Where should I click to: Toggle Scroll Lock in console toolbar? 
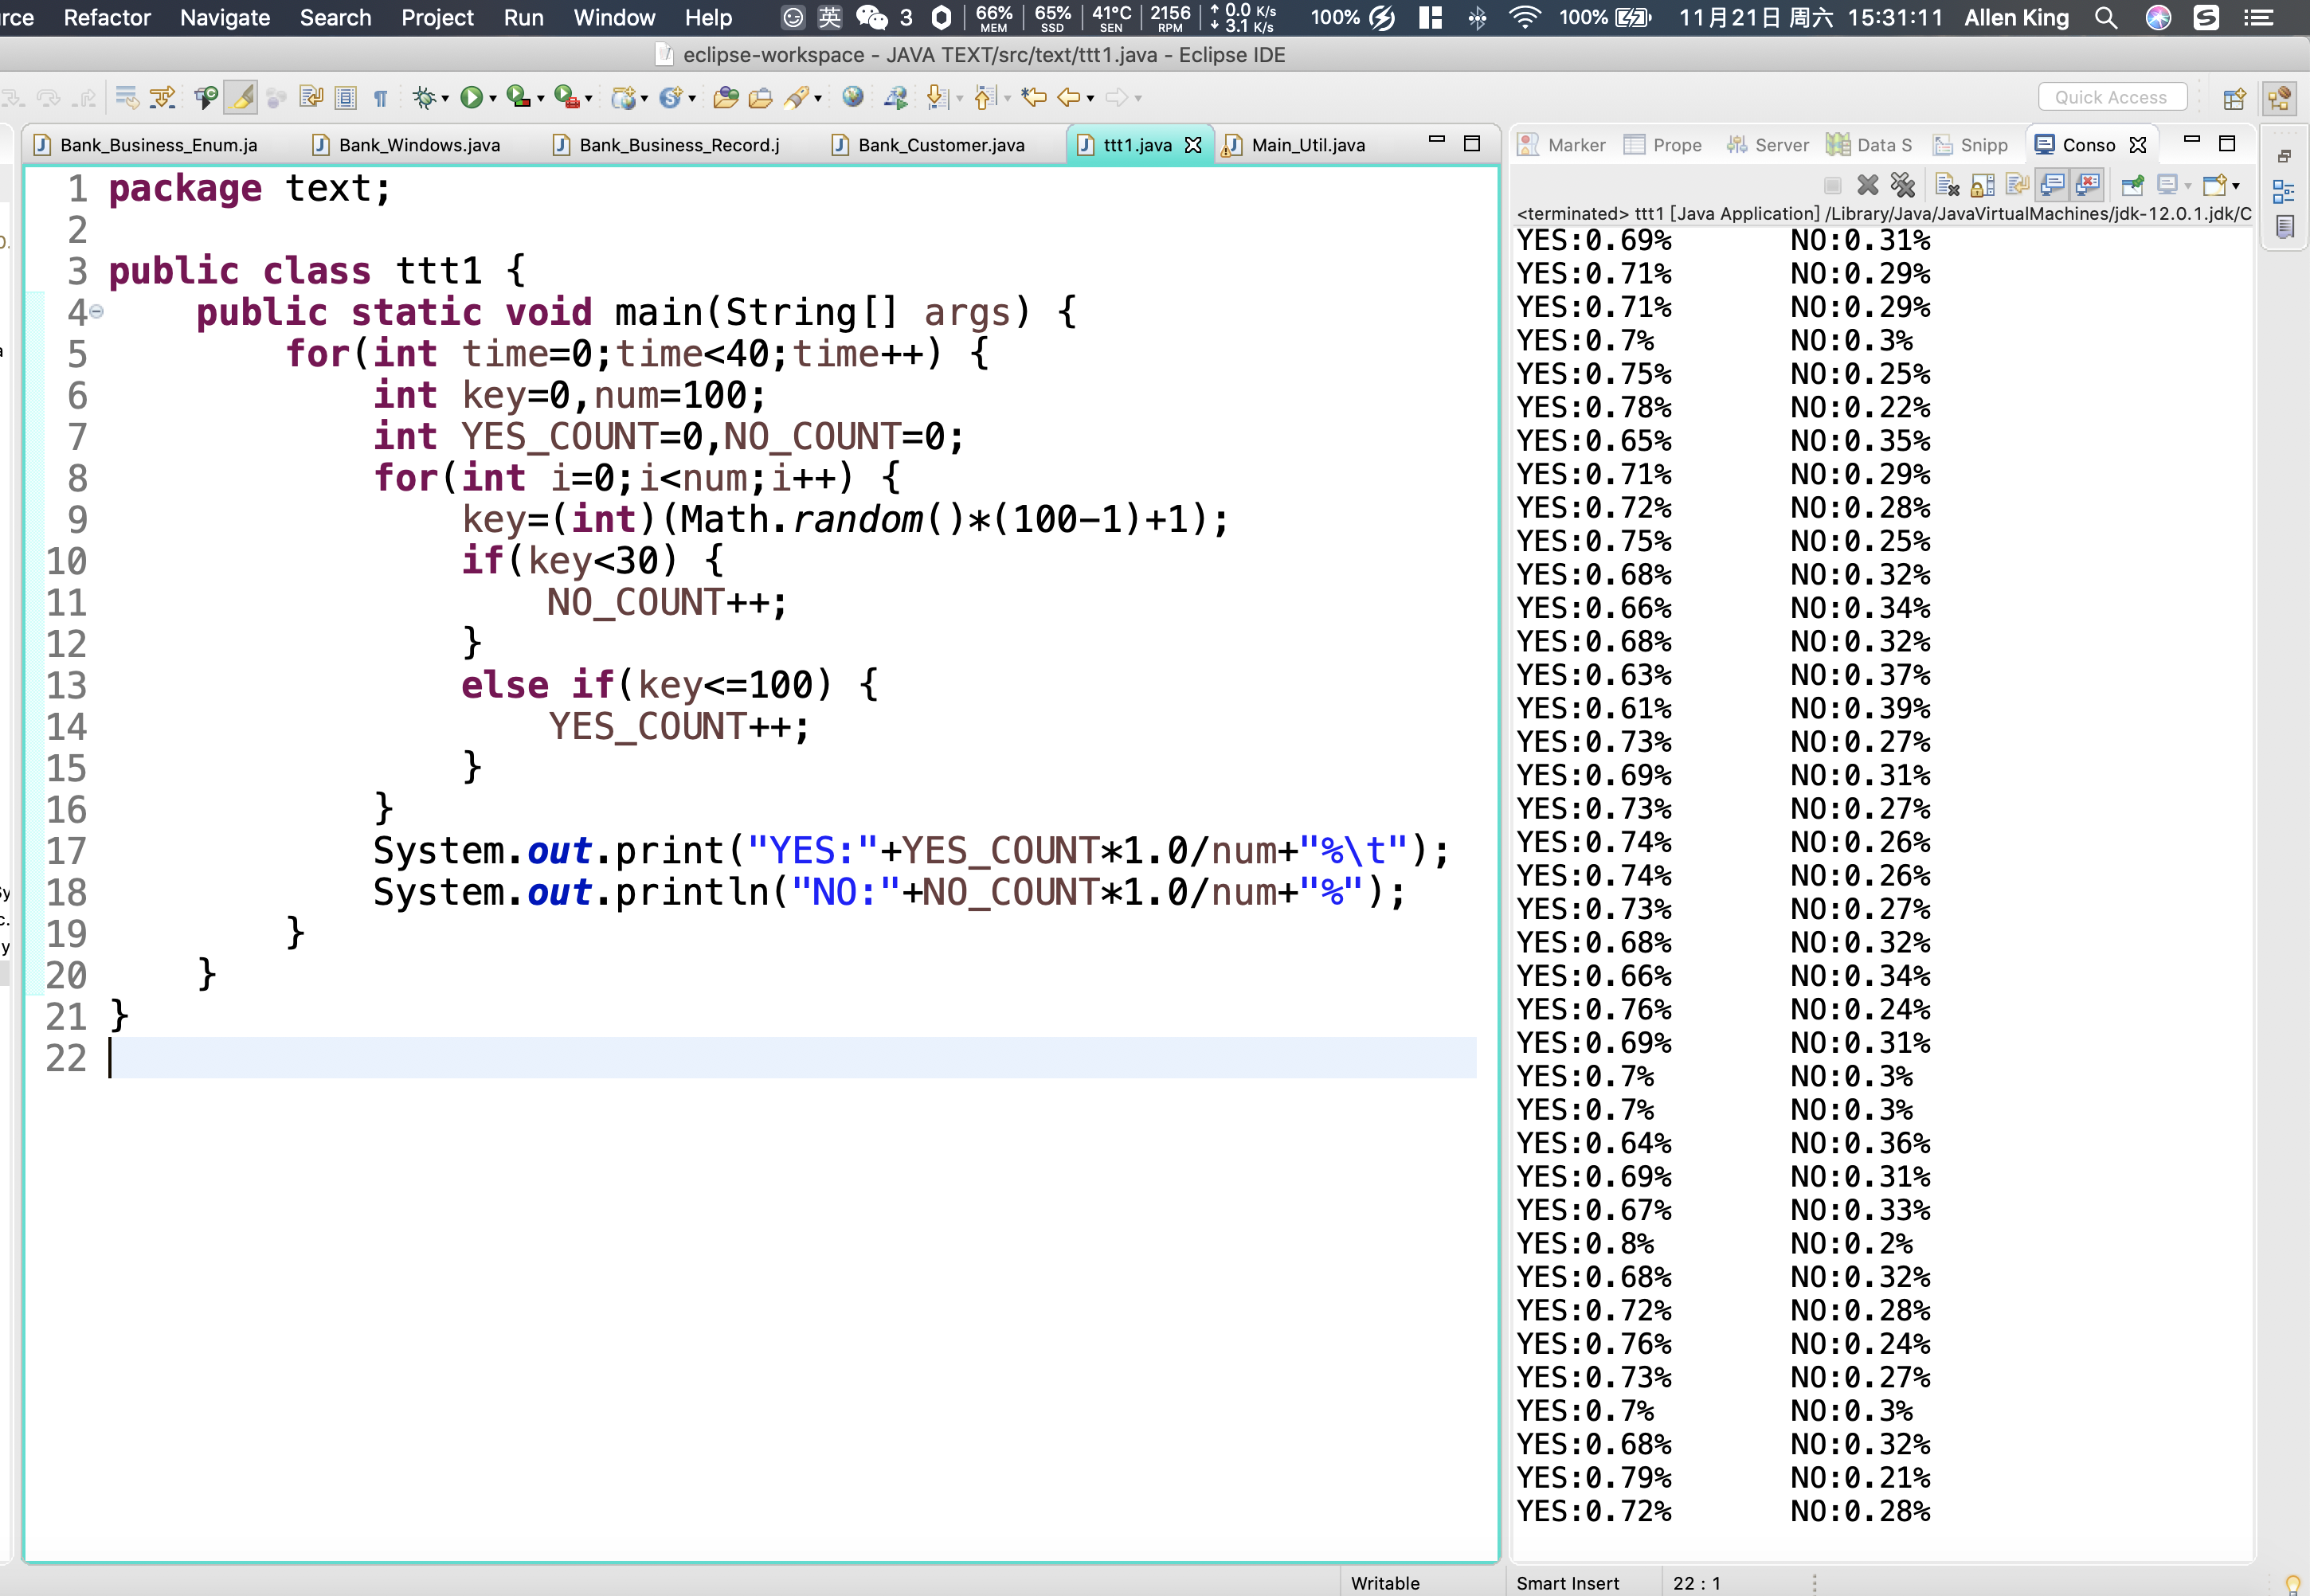click(1981, 185)
